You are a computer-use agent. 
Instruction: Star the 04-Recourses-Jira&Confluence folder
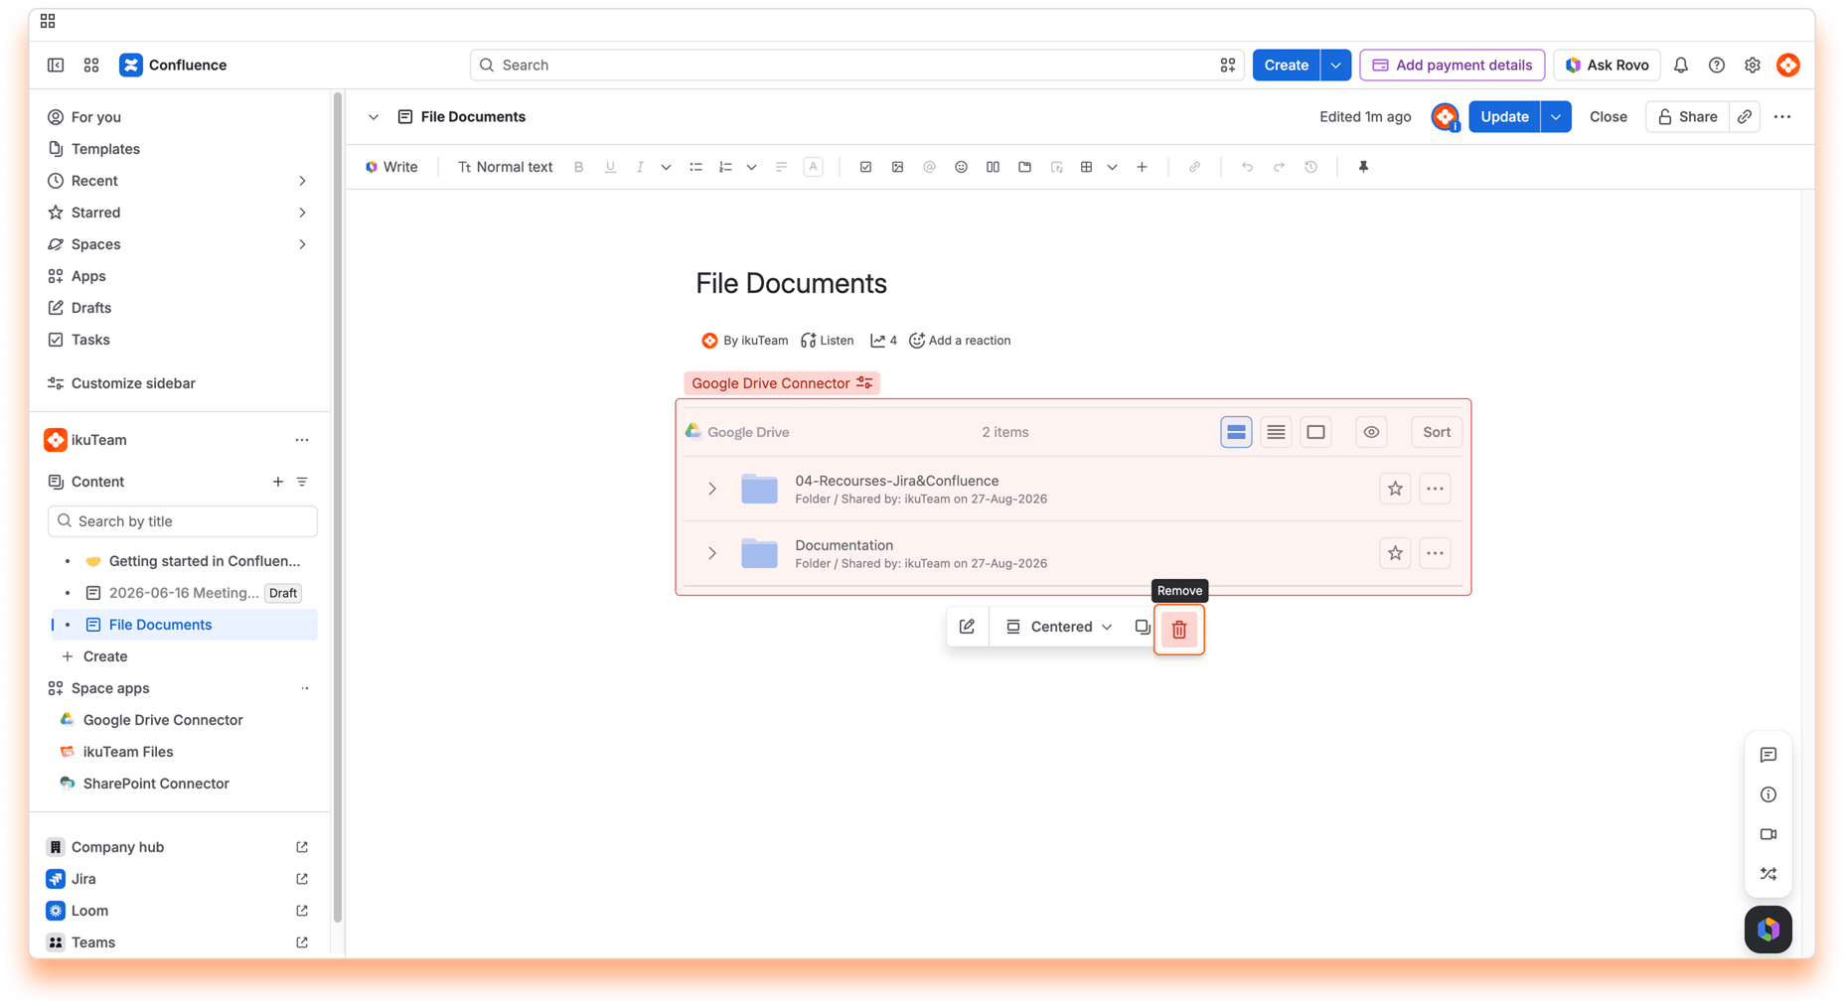(1395, 489)
